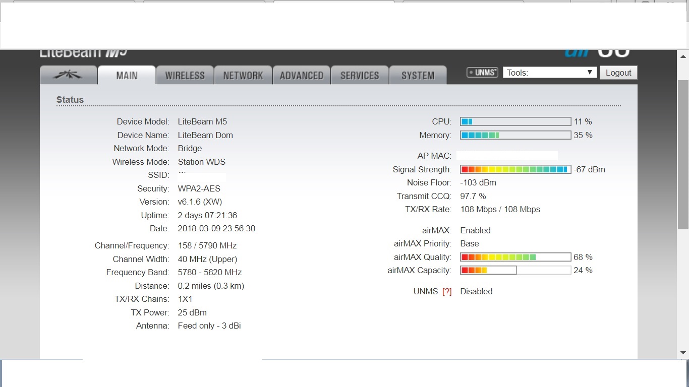The height and width of the screenshot is (387, 689).
Task: Click the Signal Strength meter
Action: [x=515, y=169]
